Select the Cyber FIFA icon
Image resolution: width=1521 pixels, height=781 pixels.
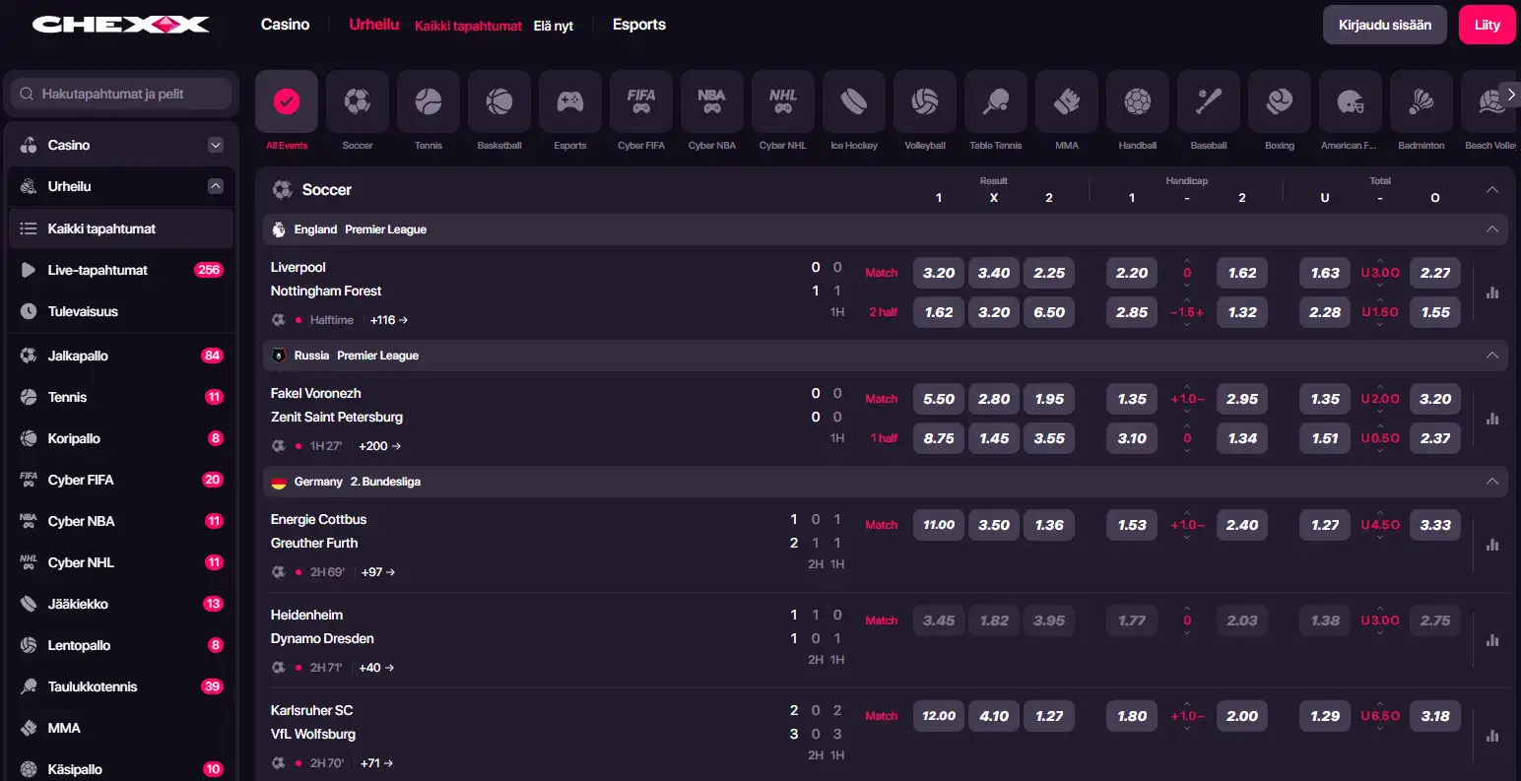point(641,101)
